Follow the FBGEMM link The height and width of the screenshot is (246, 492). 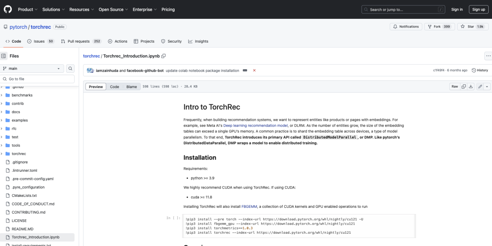249,207
